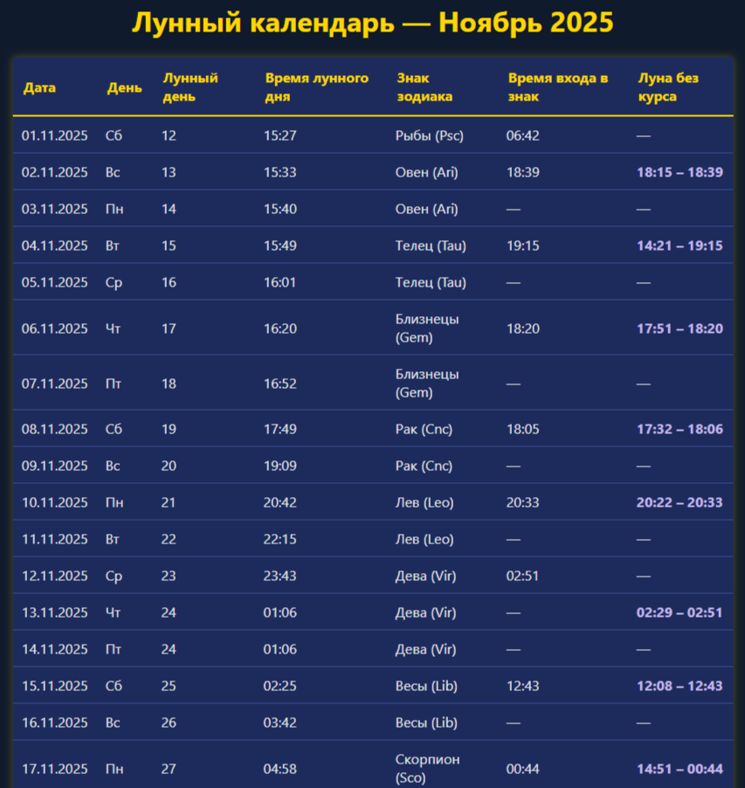Select the date cell 04.11.2025
Image resolution: width=745 pixels, height=788 pixels.
click(x=55, y=245)
